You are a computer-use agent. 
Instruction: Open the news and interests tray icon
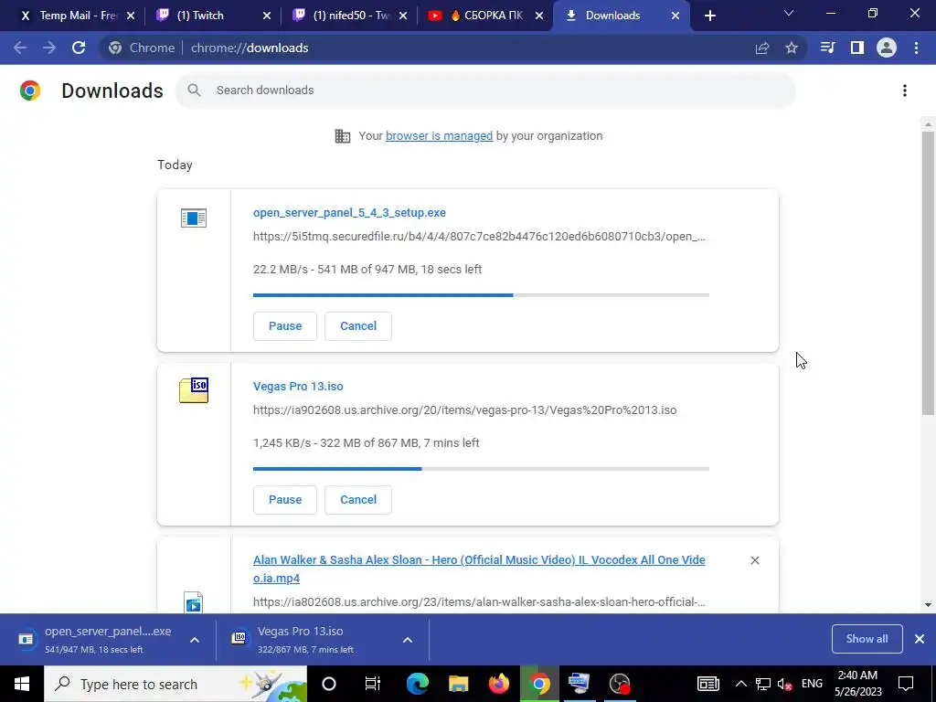tap(708, 684)
